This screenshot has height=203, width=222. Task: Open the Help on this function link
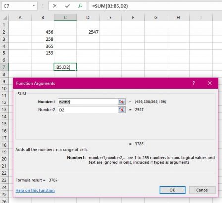35,190
